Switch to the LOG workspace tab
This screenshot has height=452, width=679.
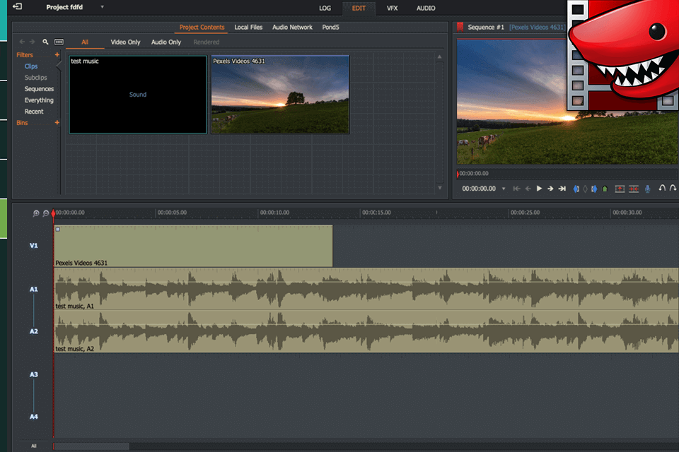[x=325, y=8]
